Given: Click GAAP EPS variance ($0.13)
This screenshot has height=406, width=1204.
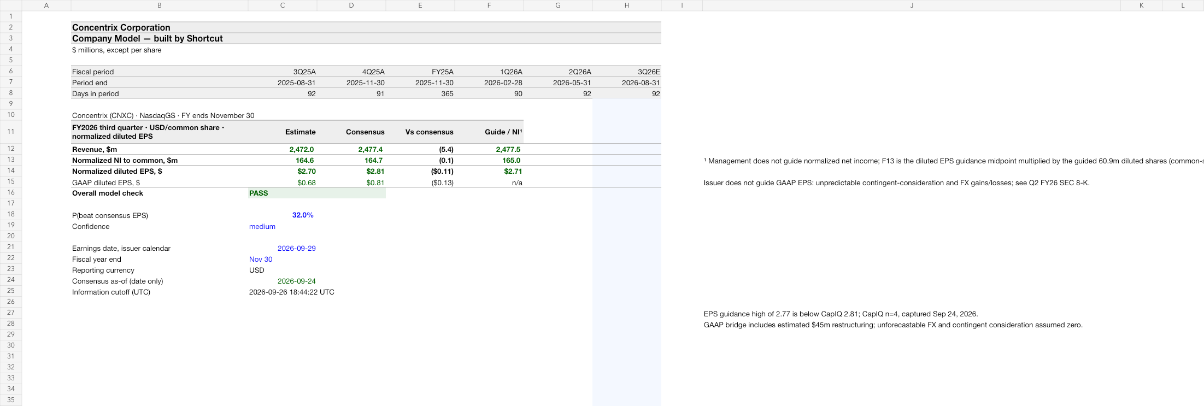Looking at the screenshot, I should tap(420, 183).
